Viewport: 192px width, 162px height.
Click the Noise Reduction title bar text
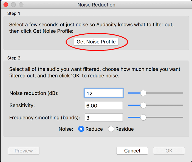(96, 5)
